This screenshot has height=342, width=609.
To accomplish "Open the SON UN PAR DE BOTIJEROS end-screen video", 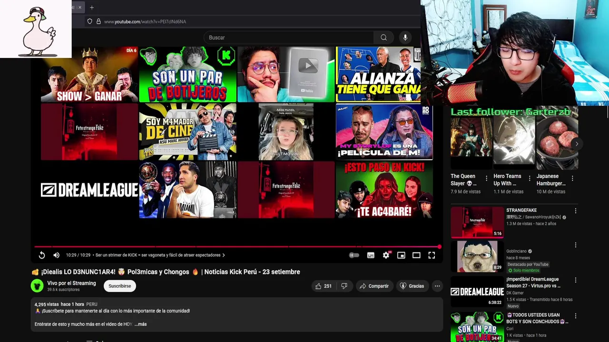I will [x=187, y=74].
